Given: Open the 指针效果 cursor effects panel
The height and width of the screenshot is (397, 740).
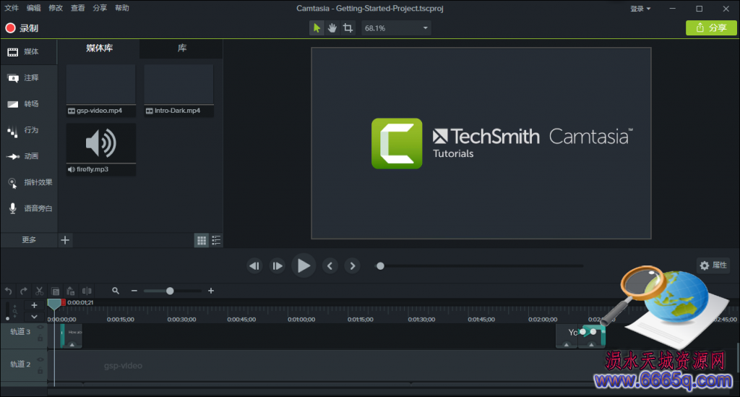Looking at the screenshot, I should [x=29, y=183].
